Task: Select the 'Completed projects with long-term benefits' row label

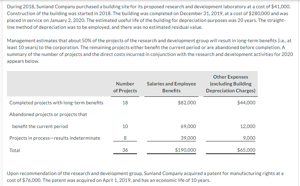Action: point(56,103)
